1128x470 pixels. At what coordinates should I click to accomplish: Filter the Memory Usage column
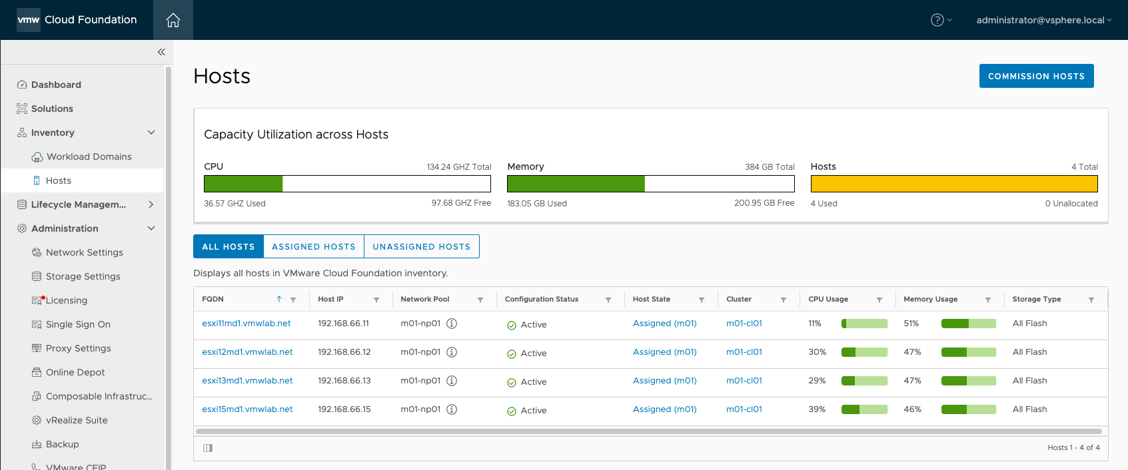(988, 300)
